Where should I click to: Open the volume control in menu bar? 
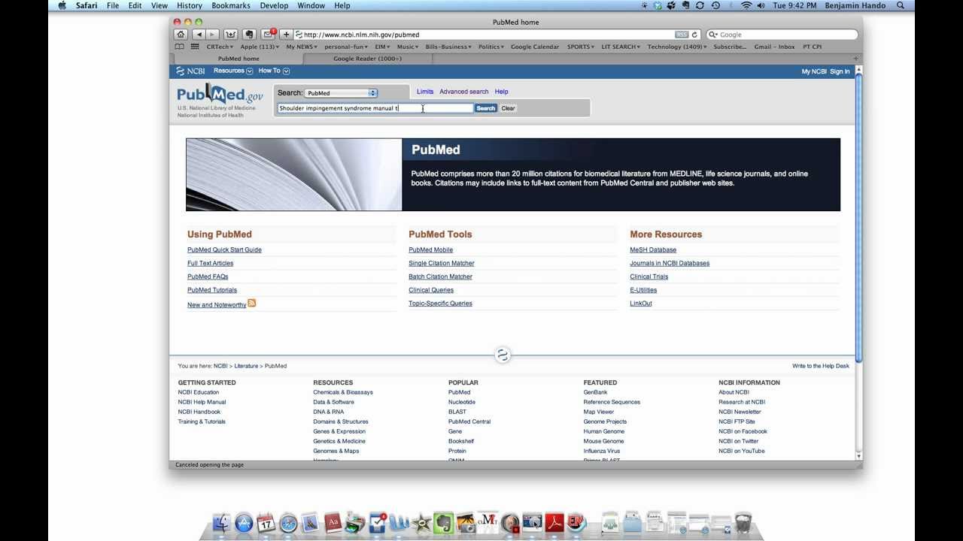[x=761, y=5]
